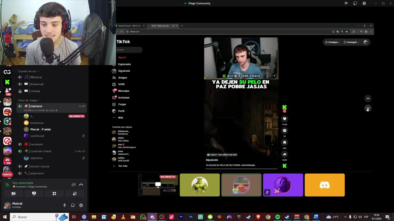Image resolution: width=394 pixels, height=221 pixels.
Task: Open Discord activities launcher
Action: [54, 194]
